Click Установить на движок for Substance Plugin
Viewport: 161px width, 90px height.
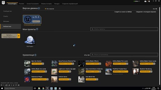pyautogui.click(x=39, y=79)
